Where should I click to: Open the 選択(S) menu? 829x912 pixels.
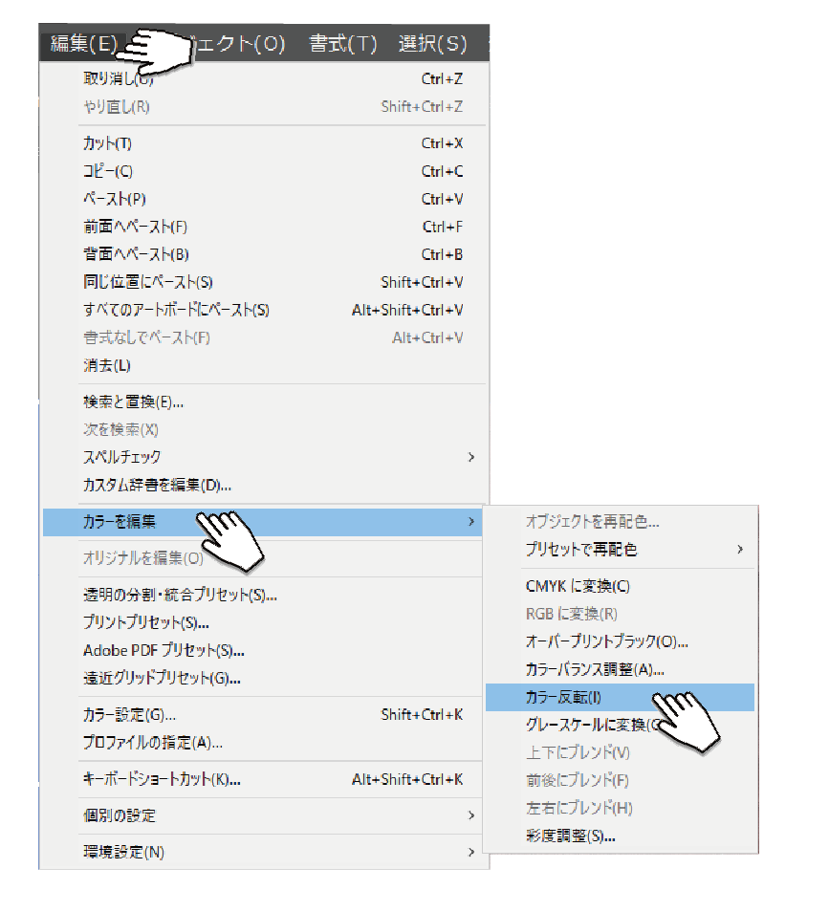tap(432, 44)
